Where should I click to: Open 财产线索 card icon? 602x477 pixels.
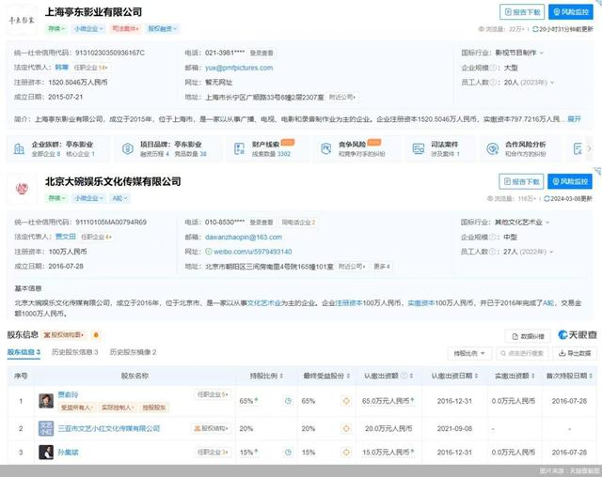240,148
